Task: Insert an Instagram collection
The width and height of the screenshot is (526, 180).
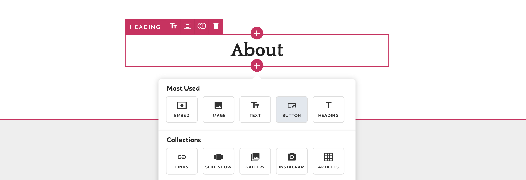Action: coord(291,161)
